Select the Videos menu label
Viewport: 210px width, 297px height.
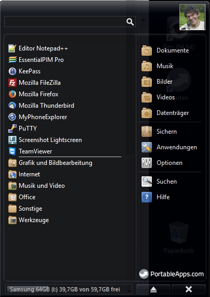click(x=165, y=97)
